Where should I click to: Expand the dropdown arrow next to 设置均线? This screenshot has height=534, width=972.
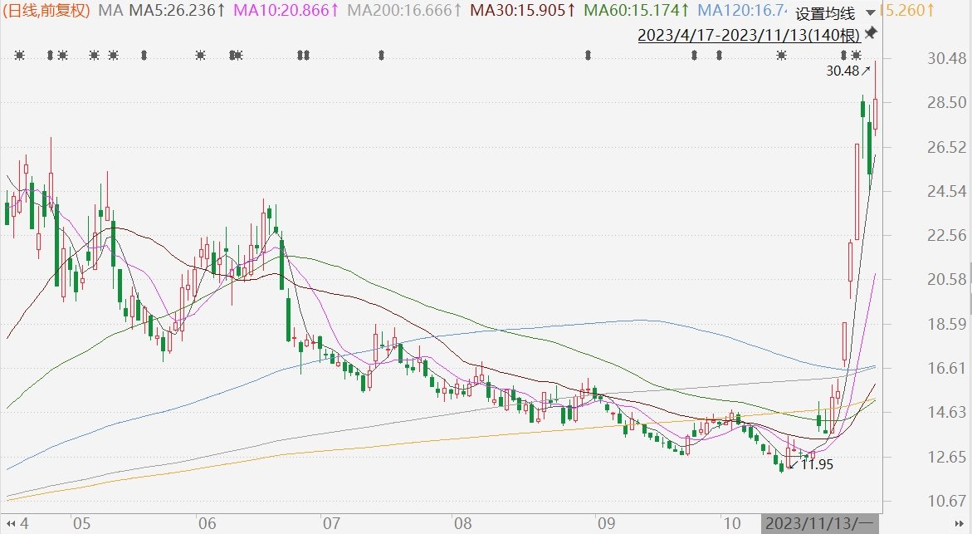click(x=869, y=13)
